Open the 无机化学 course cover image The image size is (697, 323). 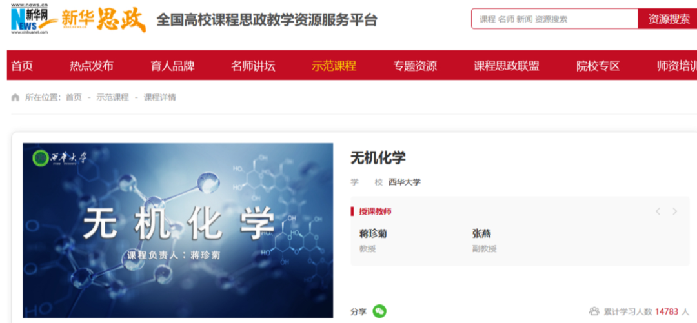coord(178,230)
